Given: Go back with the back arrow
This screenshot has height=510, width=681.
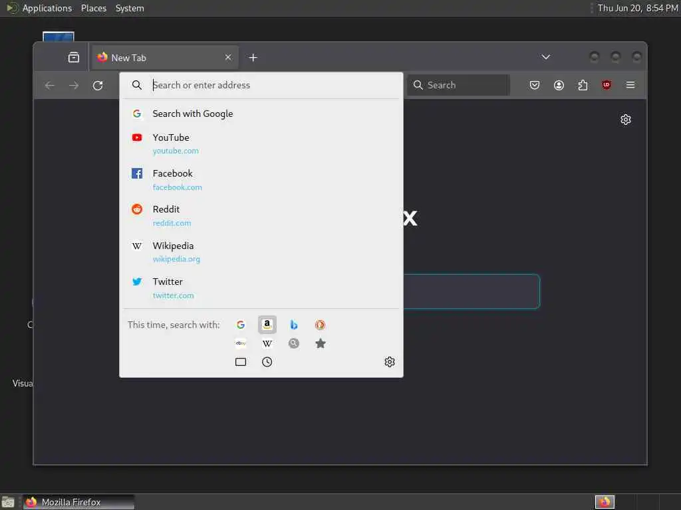Looking at the screenshot, I should [49, 86].
